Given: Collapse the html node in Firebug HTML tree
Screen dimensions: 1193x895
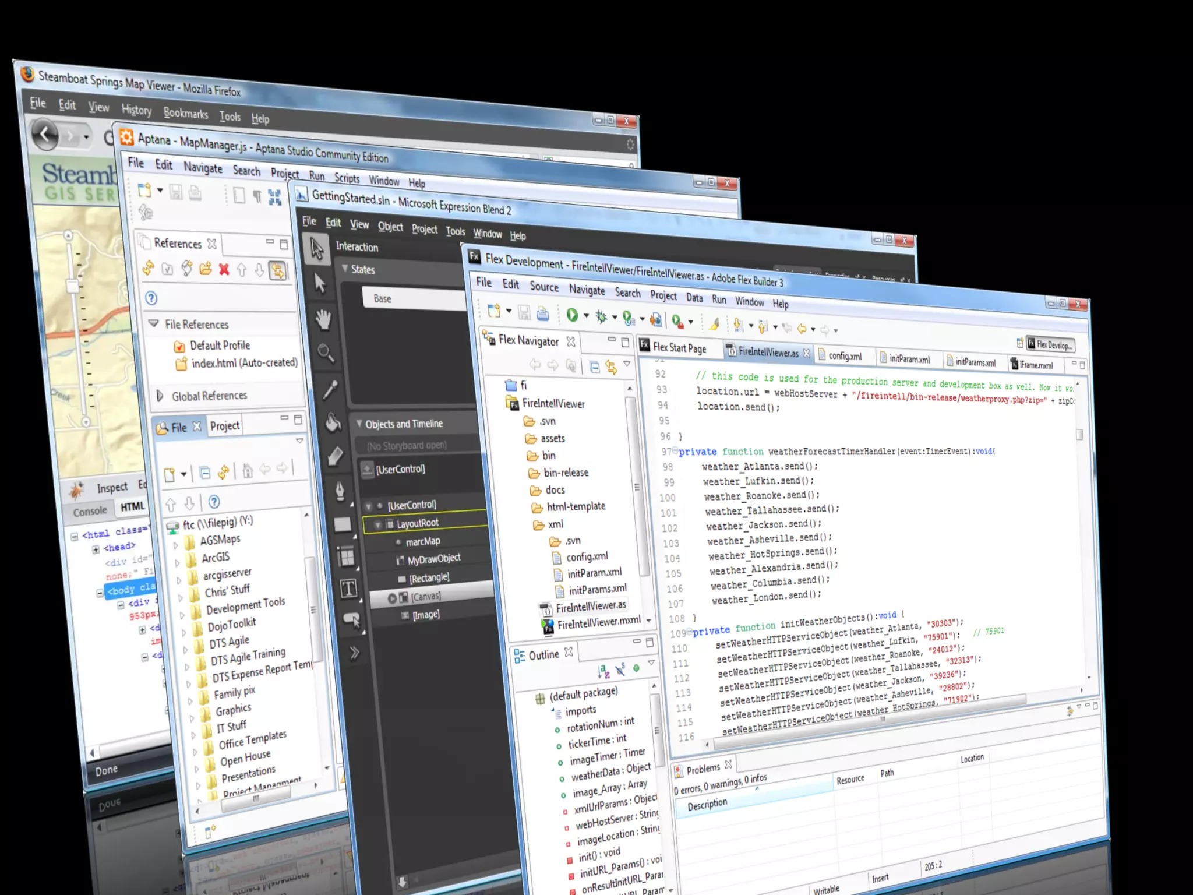Looking at the screenshot, I should coord(75,537).
